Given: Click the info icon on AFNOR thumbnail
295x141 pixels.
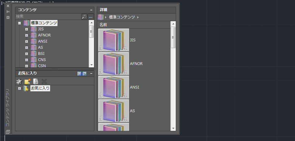Looking at the screenshot, I should pos(100,72).
